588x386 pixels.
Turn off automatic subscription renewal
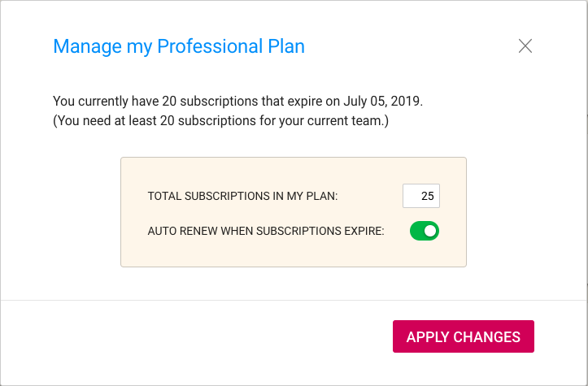click(x=425, y=231)
